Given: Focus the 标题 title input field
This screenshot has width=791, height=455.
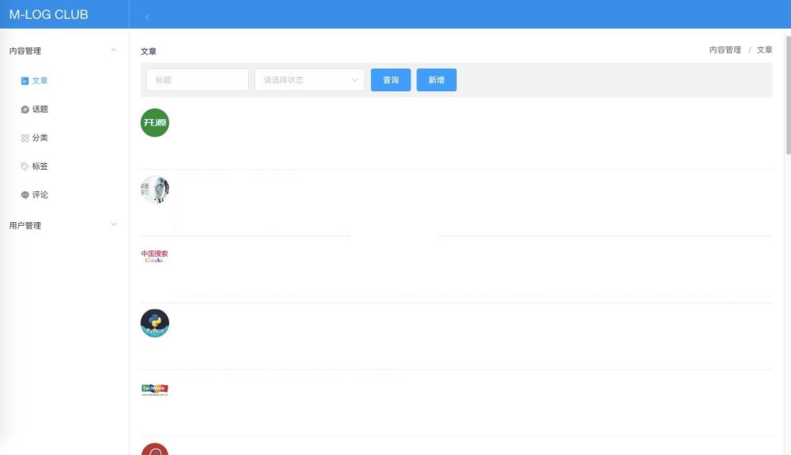Looking at the screenshot, I should [197, 80].
